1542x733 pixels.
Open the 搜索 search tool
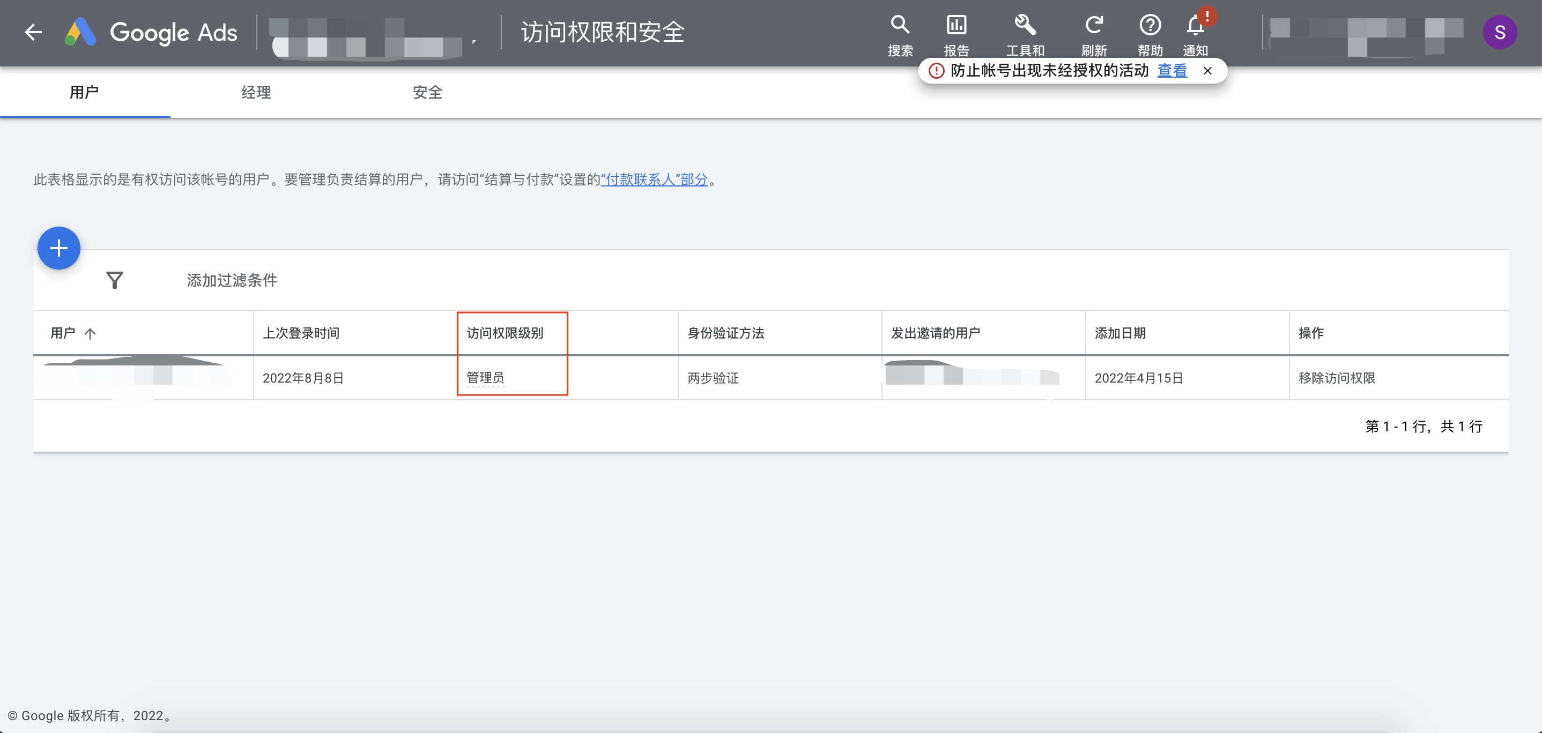[x=900, y=35]
